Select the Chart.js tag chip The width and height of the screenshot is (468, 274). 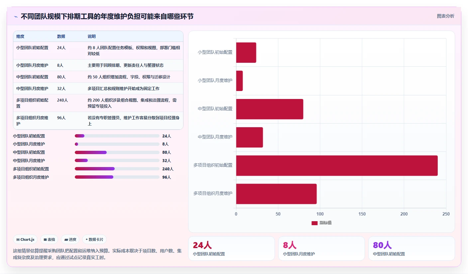(26, 239)
